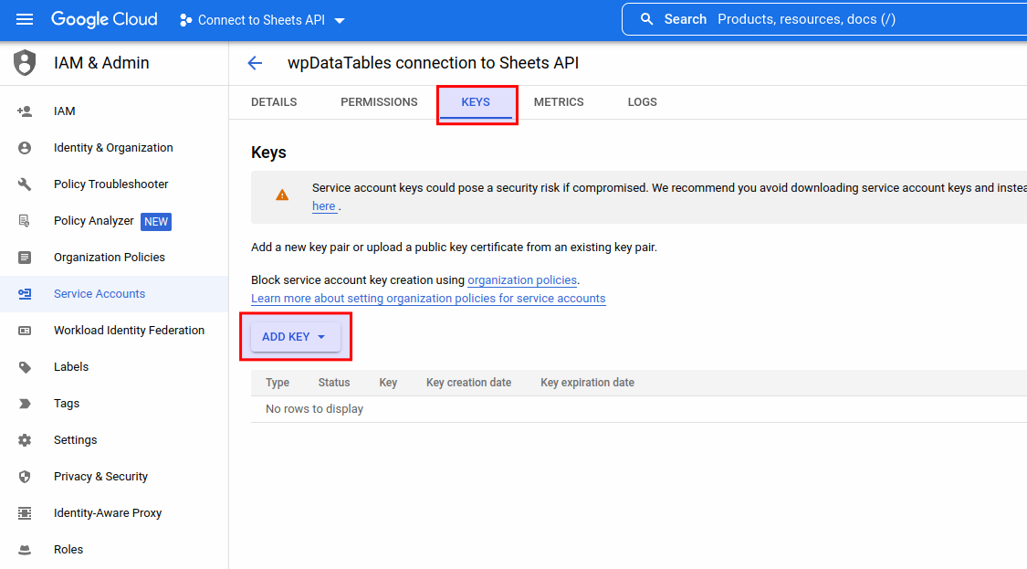Click the Google Cloud logo
This screenshot has height=569, width=1027.
[104, 19]
